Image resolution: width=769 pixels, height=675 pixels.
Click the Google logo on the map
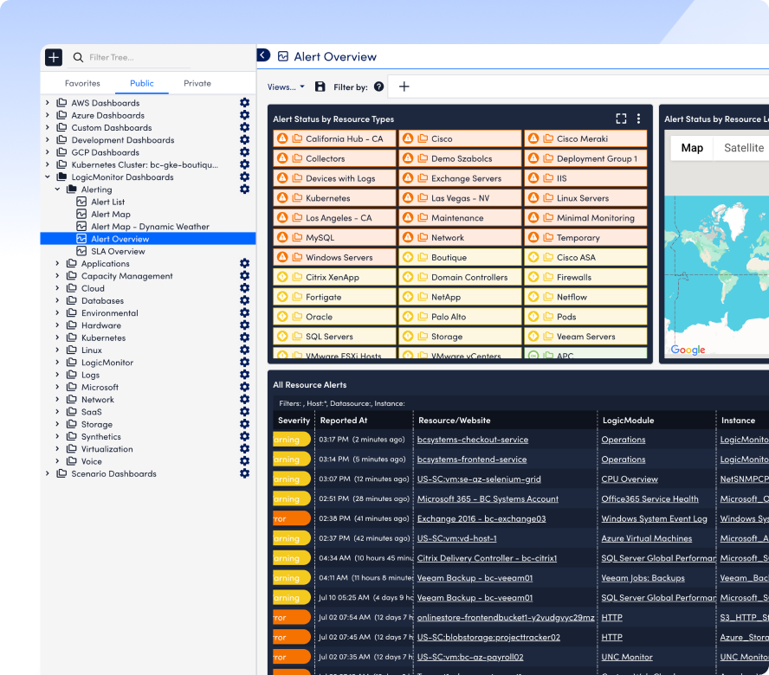click(688, 350)
